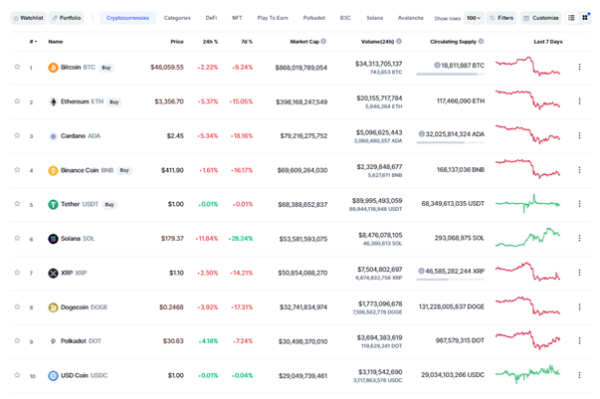Click info icon beside Bitcoin circulating supply
The width and height of the screenshot is (600, 399).
437,66
